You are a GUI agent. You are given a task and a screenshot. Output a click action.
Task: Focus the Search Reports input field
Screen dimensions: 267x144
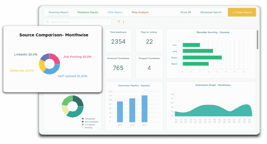(x=78, y=22)
